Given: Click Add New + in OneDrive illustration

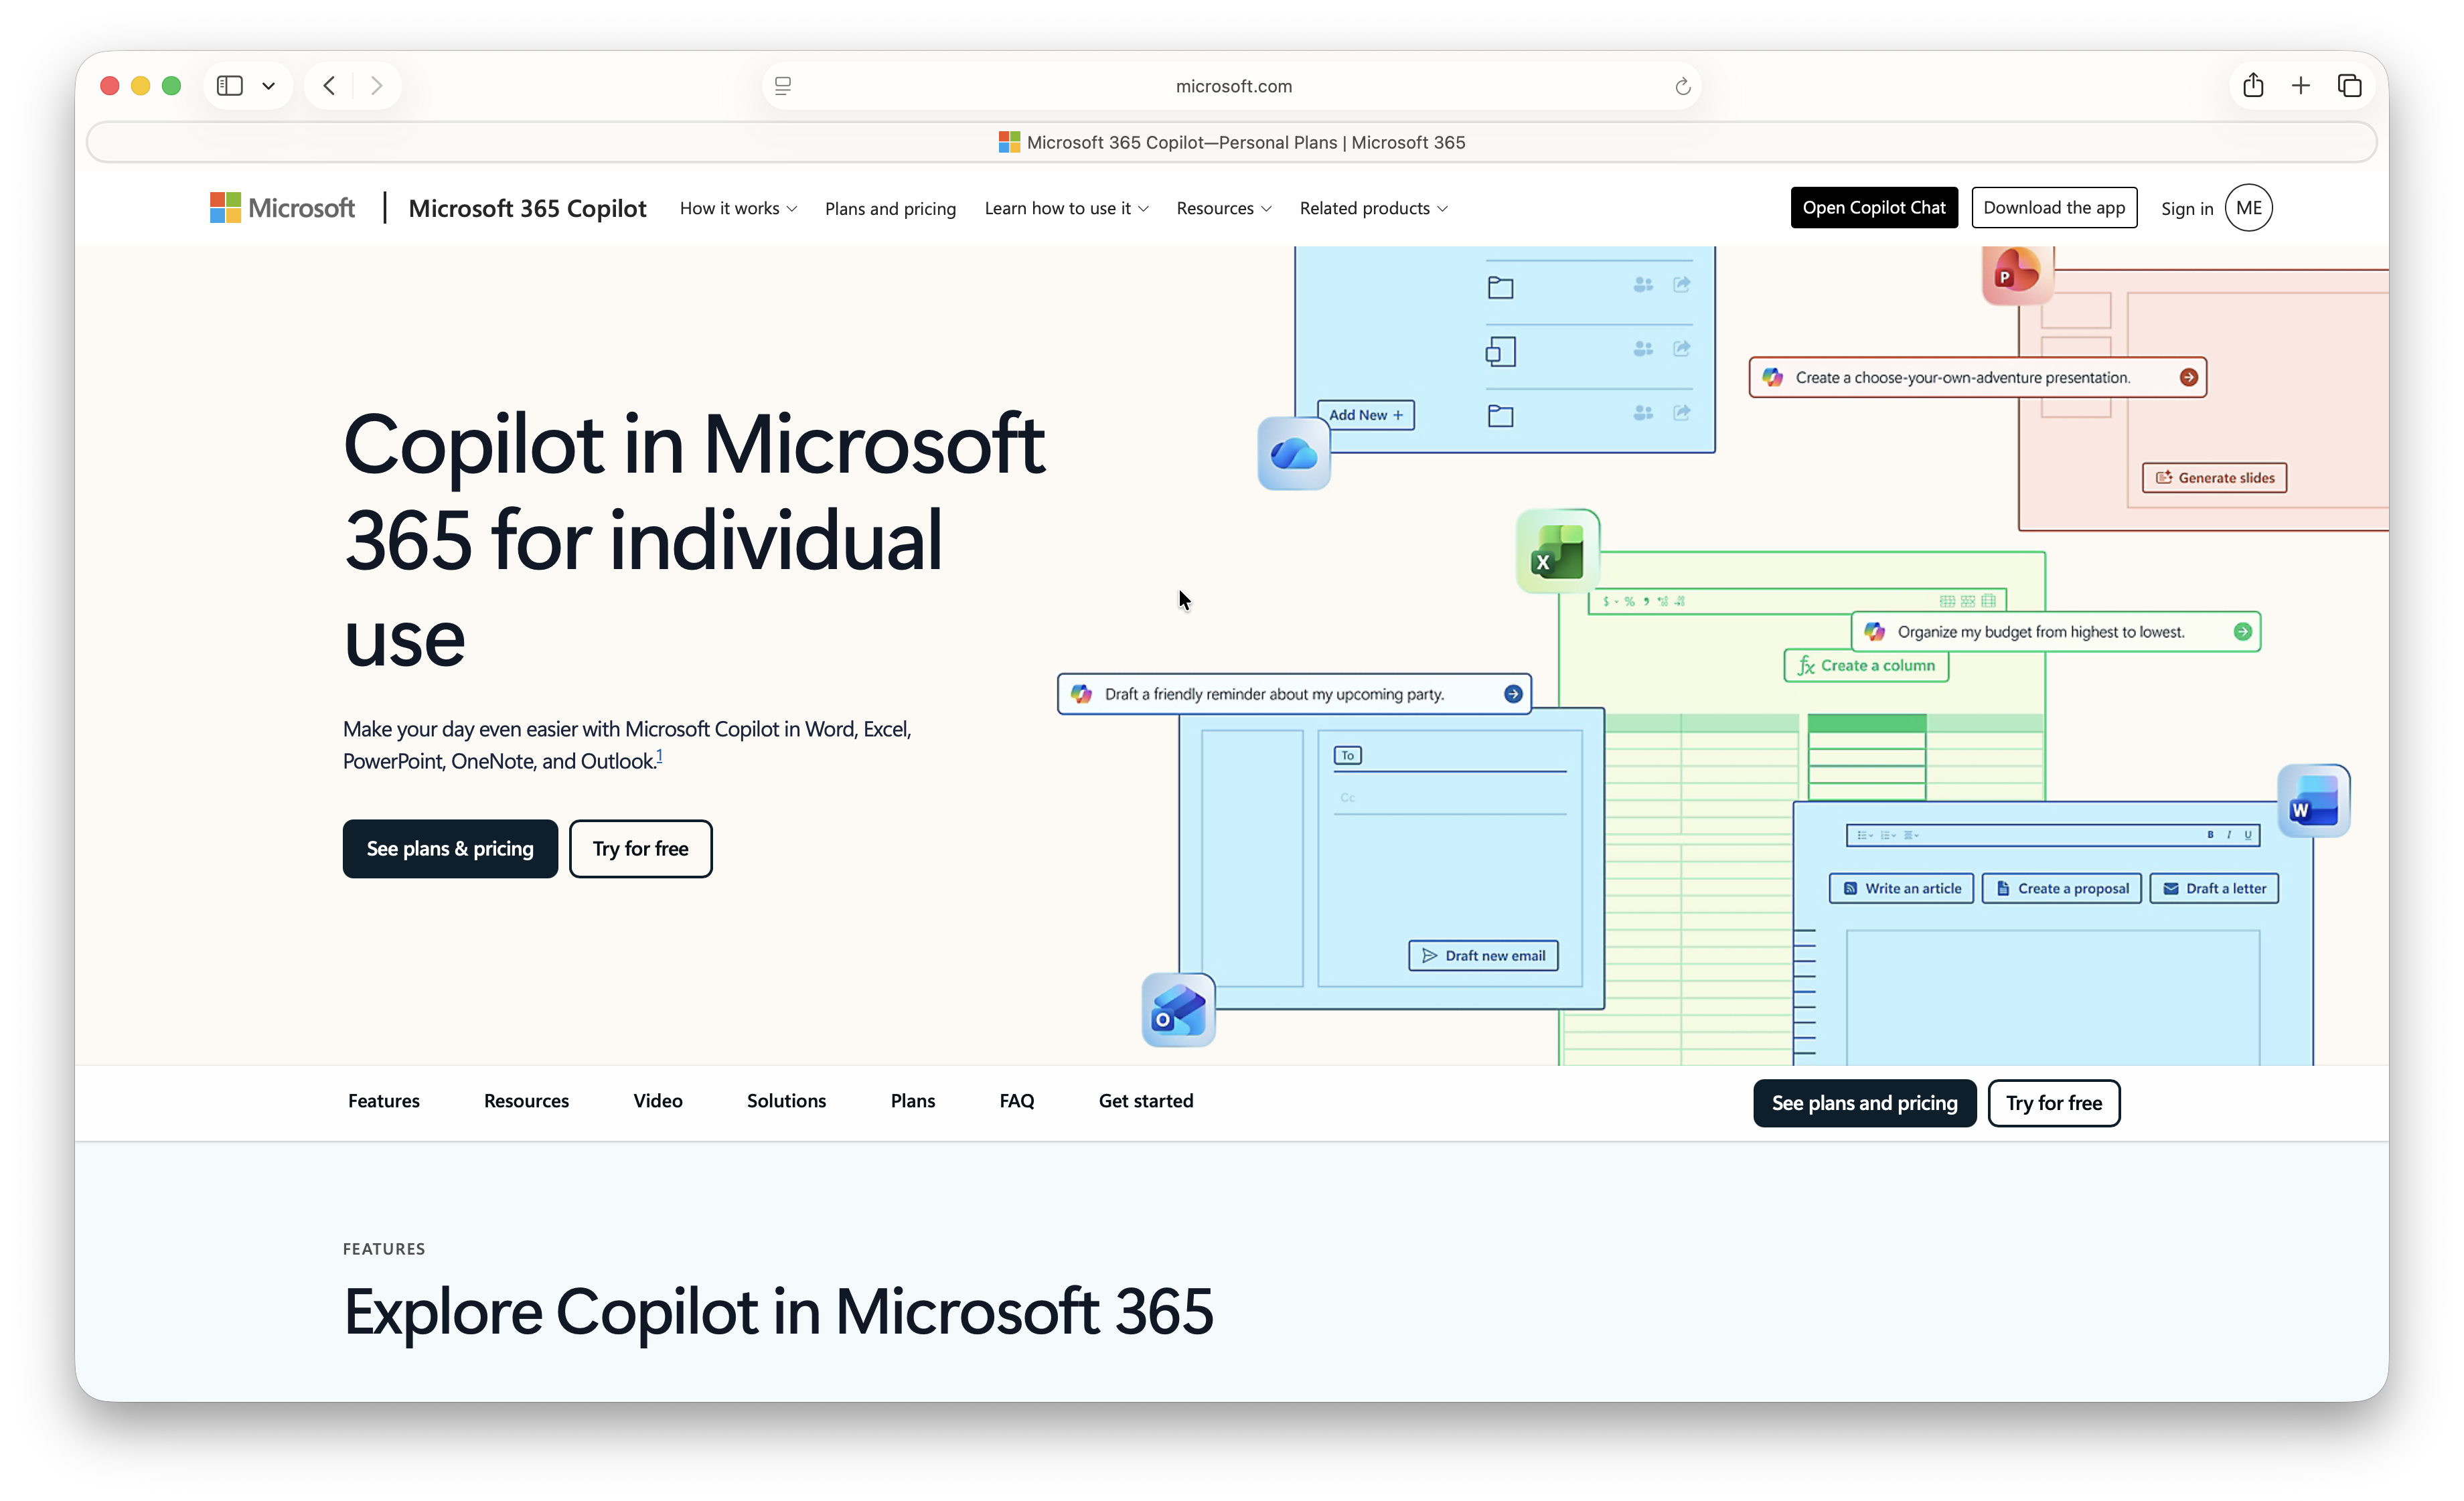Looking at the screenshot, I should (1365, 414).
